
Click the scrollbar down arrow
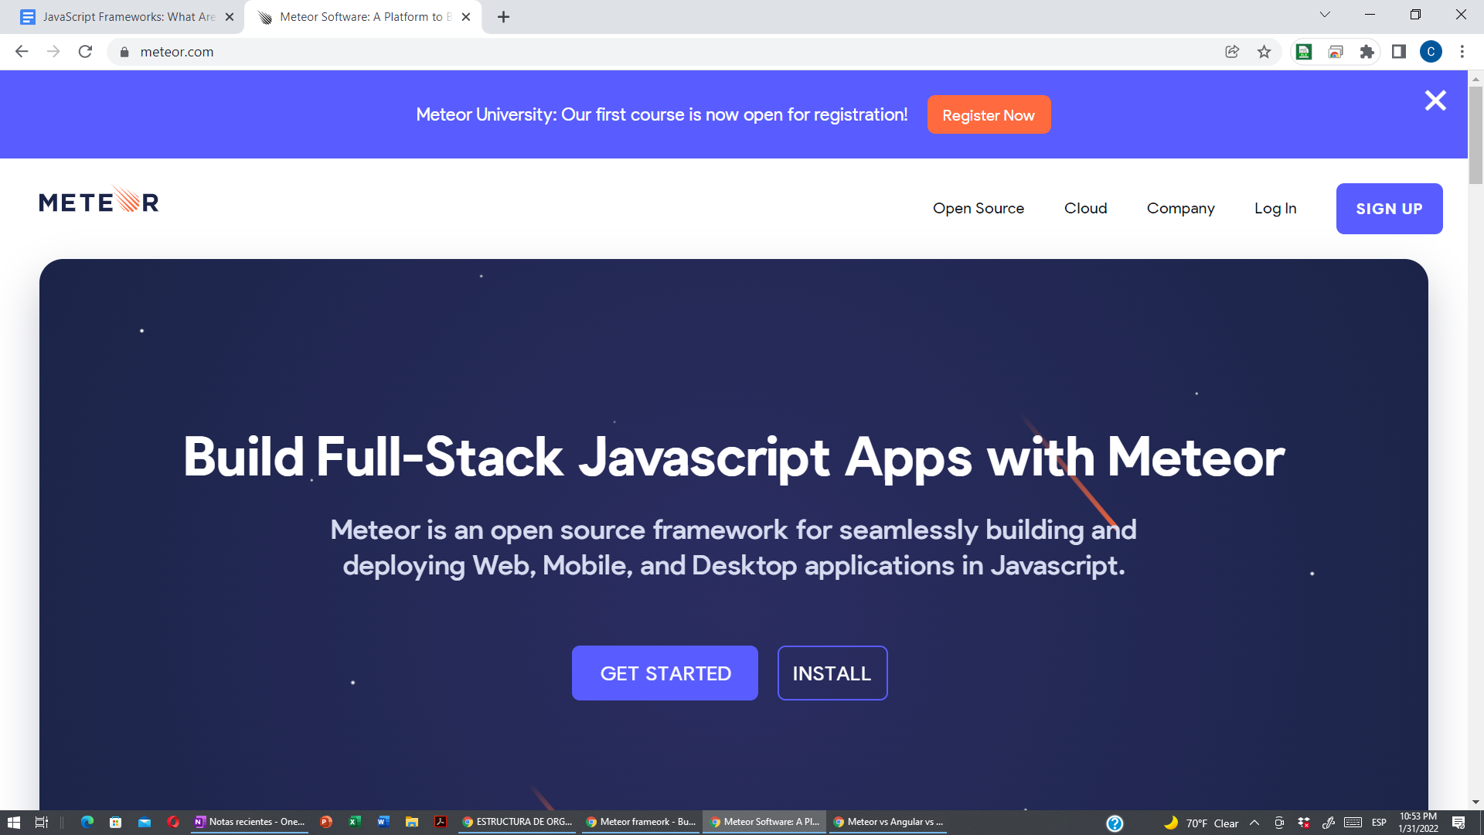coord(1475,803)
